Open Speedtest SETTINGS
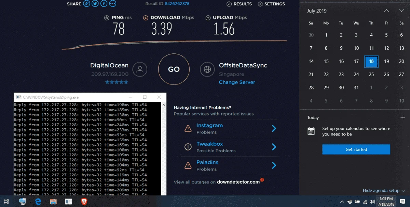The image size is (410, 207). 271,4
